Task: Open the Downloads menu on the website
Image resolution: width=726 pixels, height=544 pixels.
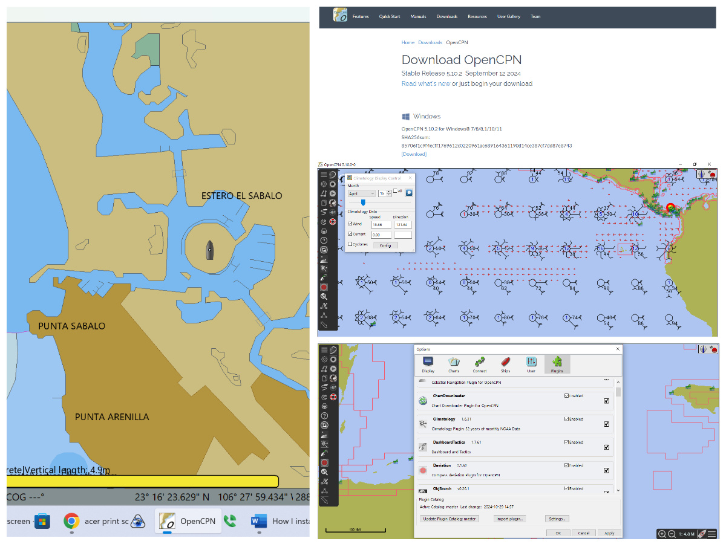Action: [x=446, y=17]
